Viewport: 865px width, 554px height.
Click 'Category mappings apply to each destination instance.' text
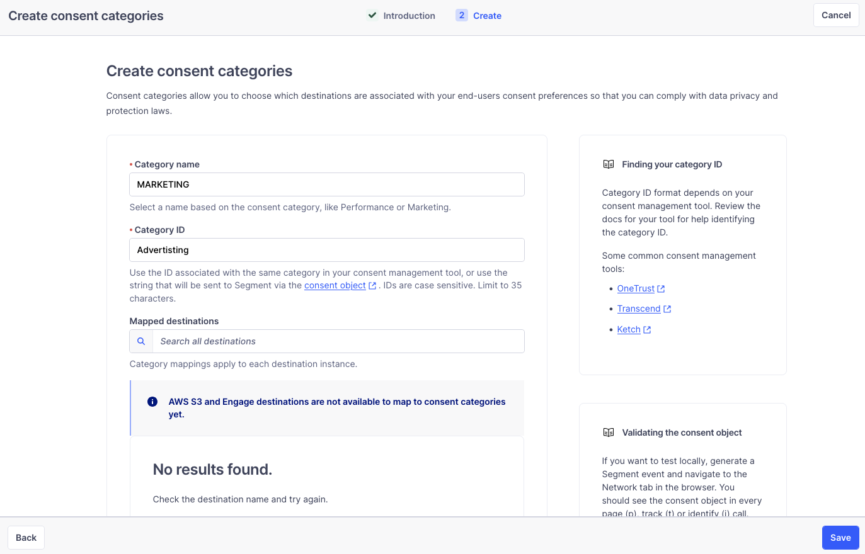click(243, 364)
